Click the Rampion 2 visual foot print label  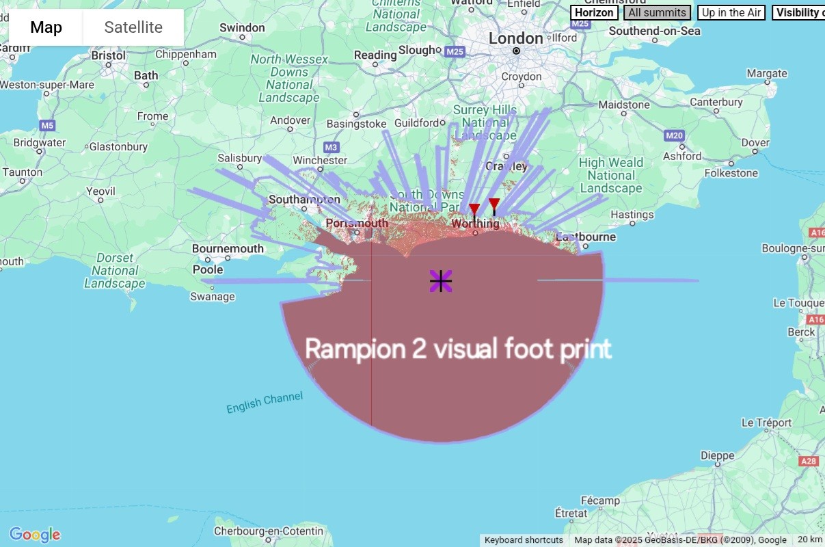pos(458,349)
